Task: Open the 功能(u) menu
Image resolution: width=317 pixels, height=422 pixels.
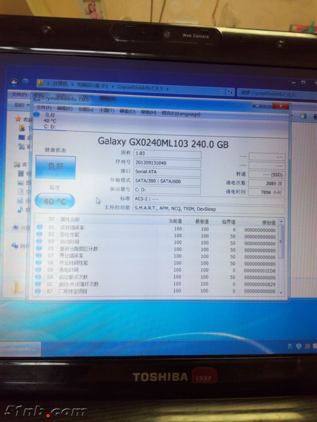Action: [x=86, y=109]
